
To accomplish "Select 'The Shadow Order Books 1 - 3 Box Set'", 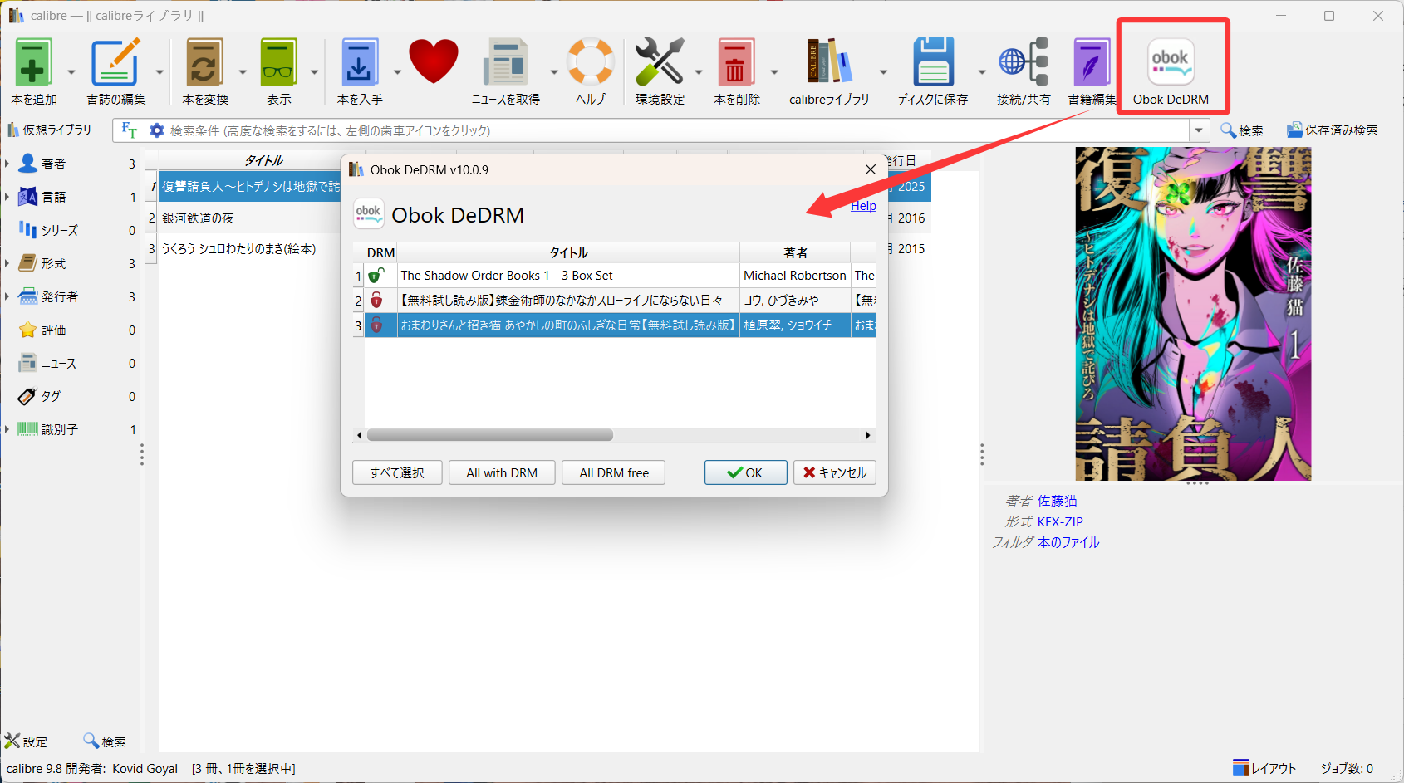I will (507, 276).
